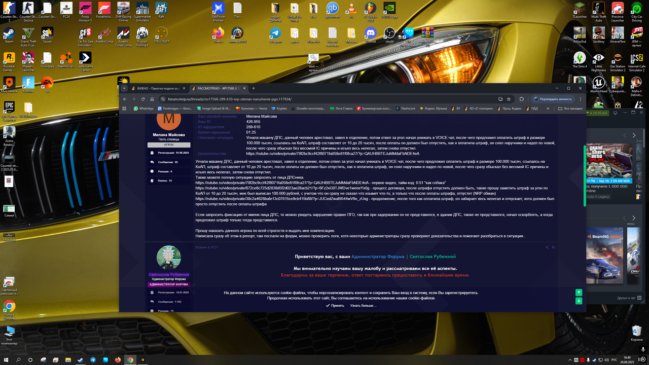Switch to the ВАЖНО - Памятка подачи tab
649x365 pixels.
click(x=158, y=88)
